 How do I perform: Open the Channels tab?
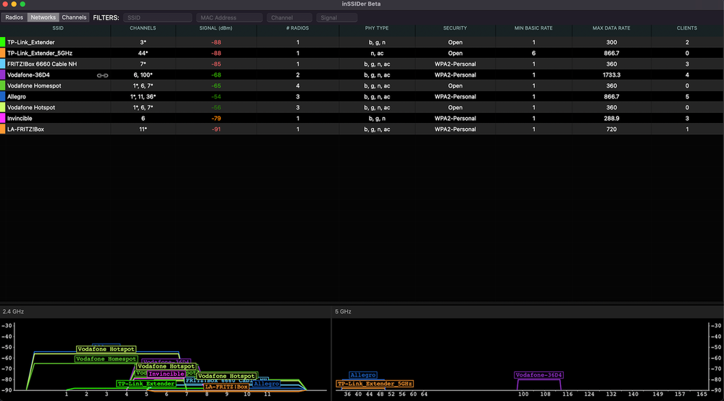pyautogui.click(x=74, y=17)
